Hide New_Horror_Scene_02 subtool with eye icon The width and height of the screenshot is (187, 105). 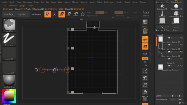tap(181, 45)
